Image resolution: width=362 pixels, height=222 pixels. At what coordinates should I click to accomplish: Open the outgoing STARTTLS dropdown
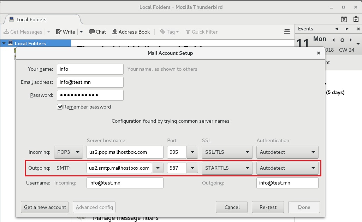pos(227,168)
